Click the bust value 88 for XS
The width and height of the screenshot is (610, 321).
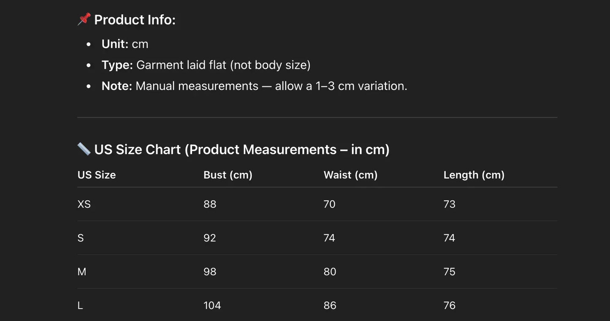pyautogui.click(x=210, y=204)
